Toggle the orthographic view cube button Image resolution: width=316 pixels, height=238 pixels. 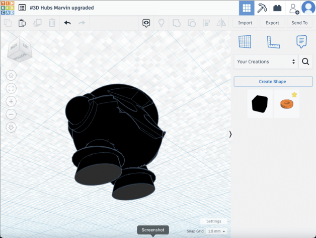[x=11, y=127]
